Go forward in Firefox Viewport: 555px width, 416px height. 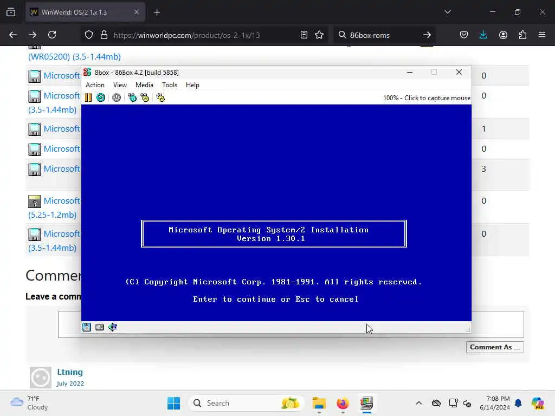point(32,35)
